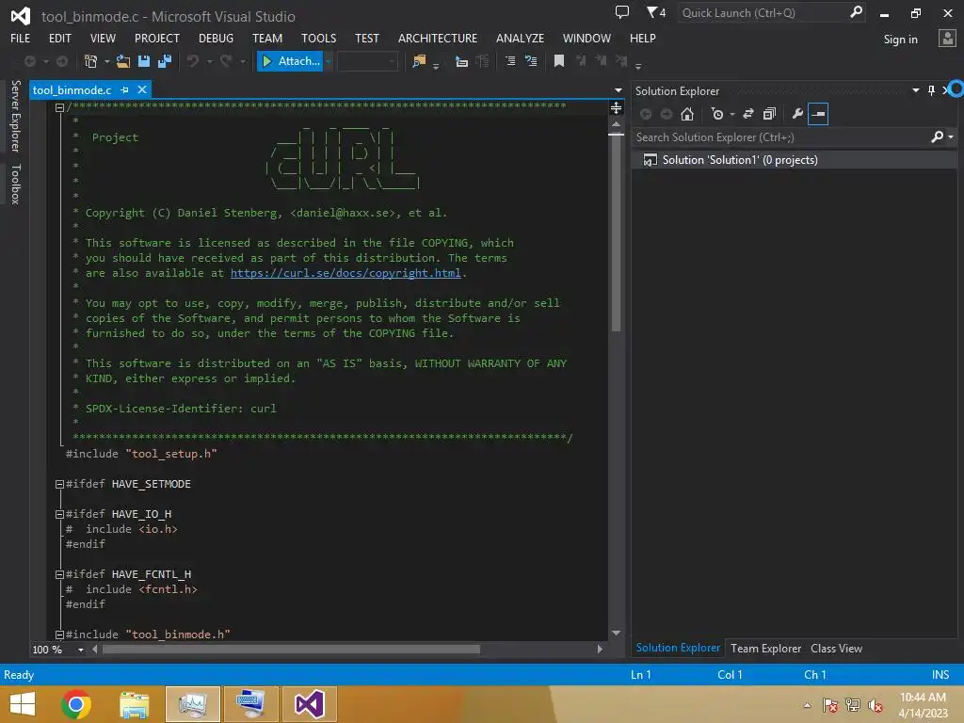Click the Attach... start button

click(290, 61)
